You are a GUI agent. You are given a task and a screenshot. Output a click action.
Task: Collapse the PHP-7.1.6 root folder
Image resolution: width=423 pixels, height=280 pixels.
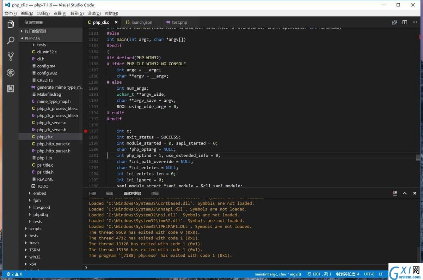click(x=50, y=38)
